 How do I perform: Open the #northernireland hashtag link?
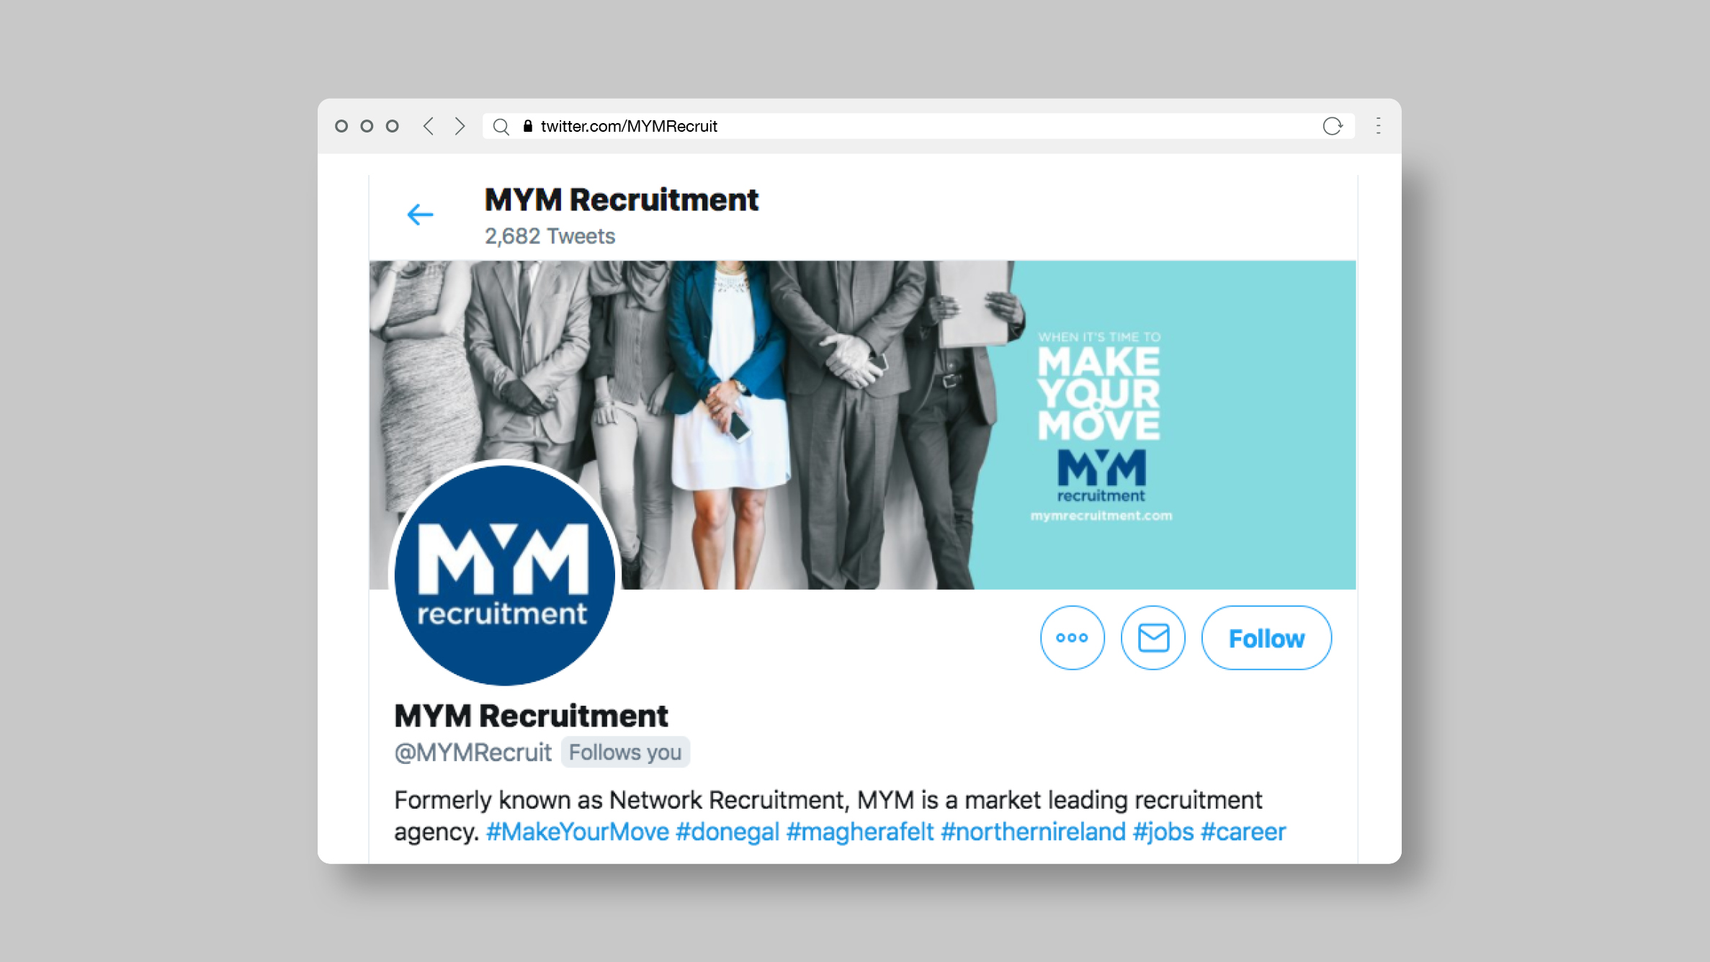click(1033, 832)
